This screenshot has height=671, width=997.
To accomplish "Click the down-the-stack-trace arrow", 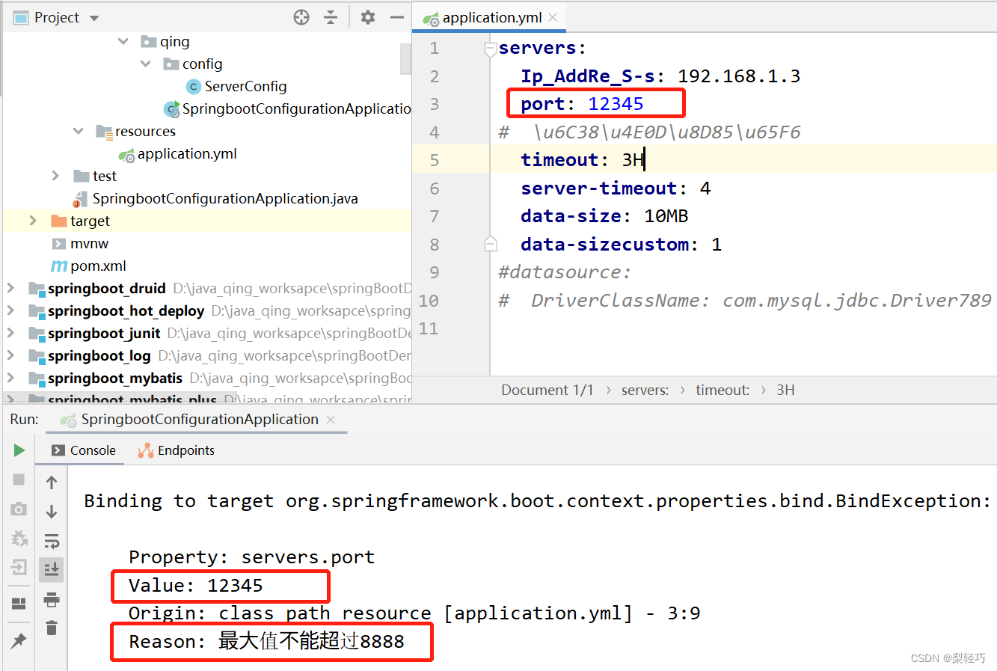I will (x=51, y=510).
